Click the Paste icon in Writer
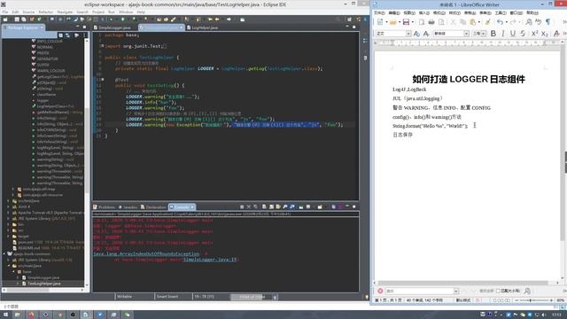567x319 pixels. coord(472,22)
